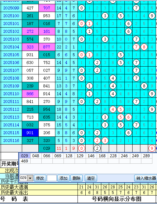Image resolution: width=157 pixels, height=204 pixels.
Task: Click the red circled 8 in row 2025104
Action: (144, 47)
